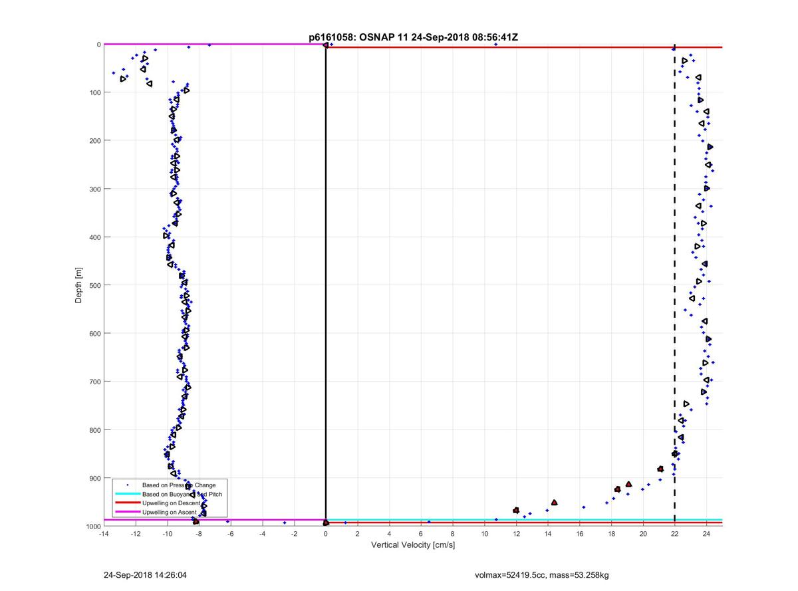The height and width of the screenshot is (591, 798).
Task: Click x-axis tick label '10'
Action: click(x=484, y=533)
